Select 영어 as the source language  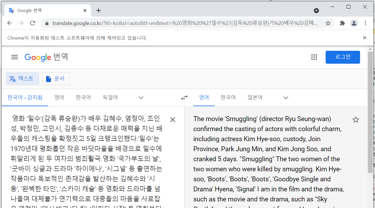[59, 98]
